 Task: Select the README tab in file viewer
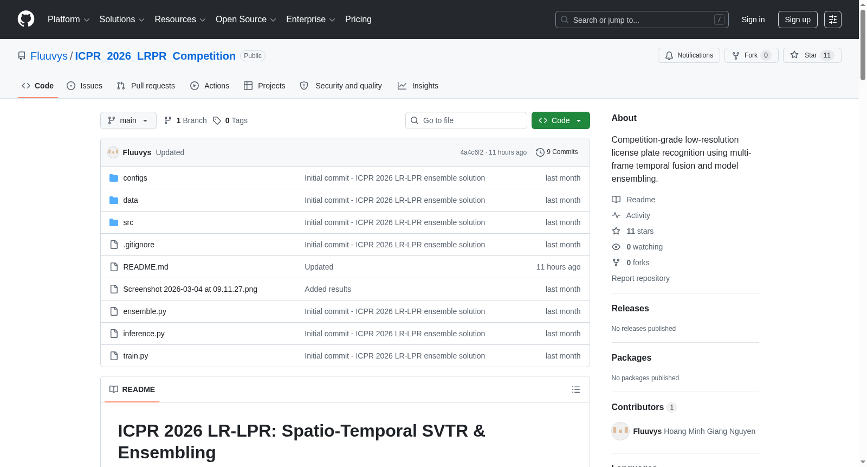pos(132,389)
